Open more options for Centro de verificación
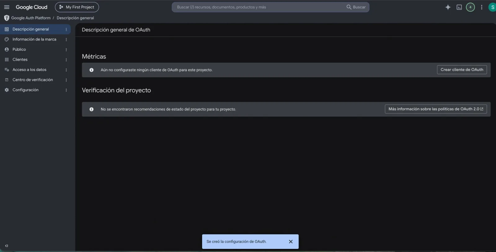496x252 pixels. 66,80
